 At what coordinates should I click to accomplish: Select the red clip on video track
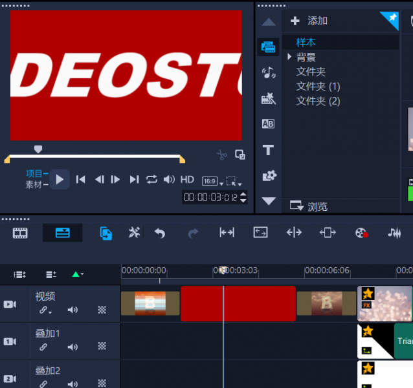click(x=238, y=303)
